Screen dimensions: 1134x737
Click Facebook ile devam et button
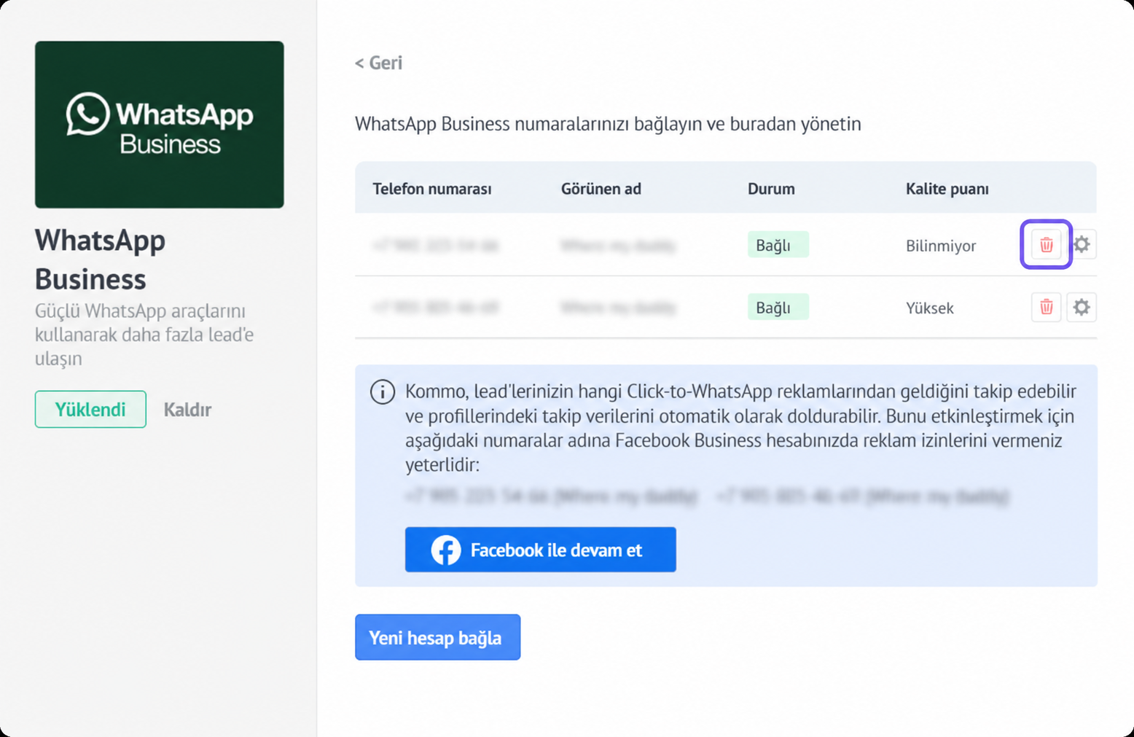541,550
